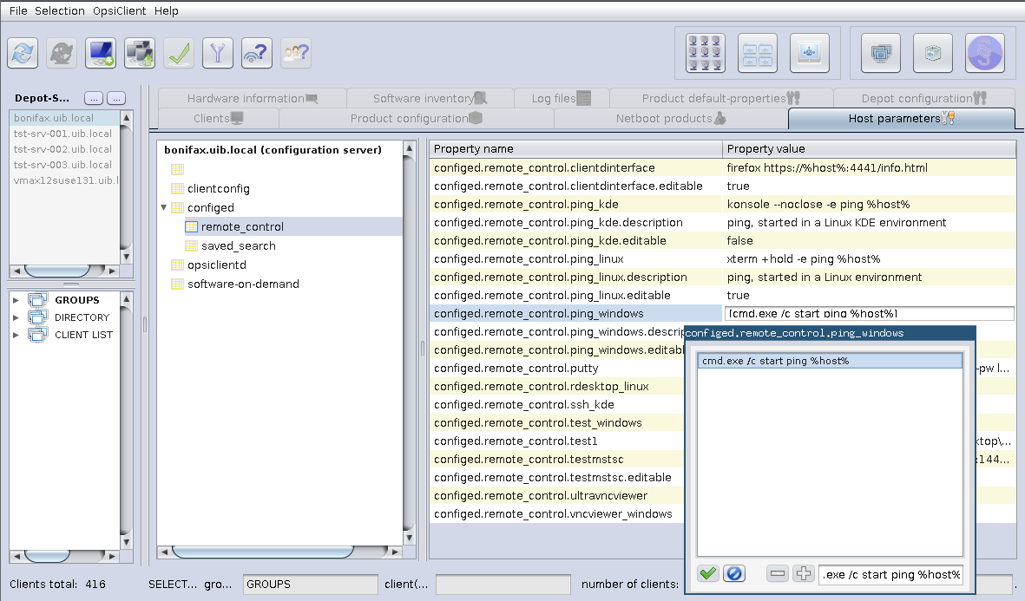Screen dimensions: 1025x601
Task: Switch to Netboot products tab
Action: pos(671,118)
